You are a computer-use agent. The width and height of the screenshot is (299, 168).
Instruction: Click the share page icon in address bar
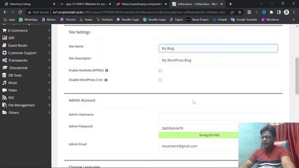(232, 12)
